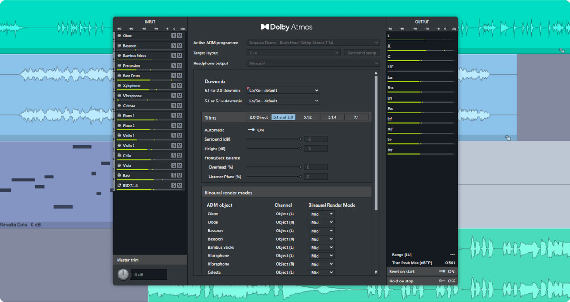570x302 pixels.
Task: Open the 5.1-to-2.0 downmix dropdown
Action: tap(283, 90)
